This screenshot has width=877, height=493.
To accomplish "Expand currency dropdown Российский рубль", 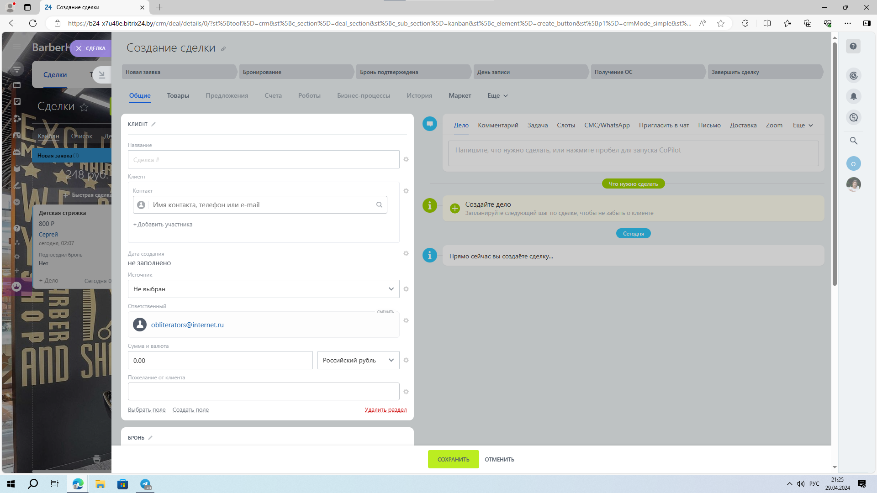I will (x=358, y=360).
